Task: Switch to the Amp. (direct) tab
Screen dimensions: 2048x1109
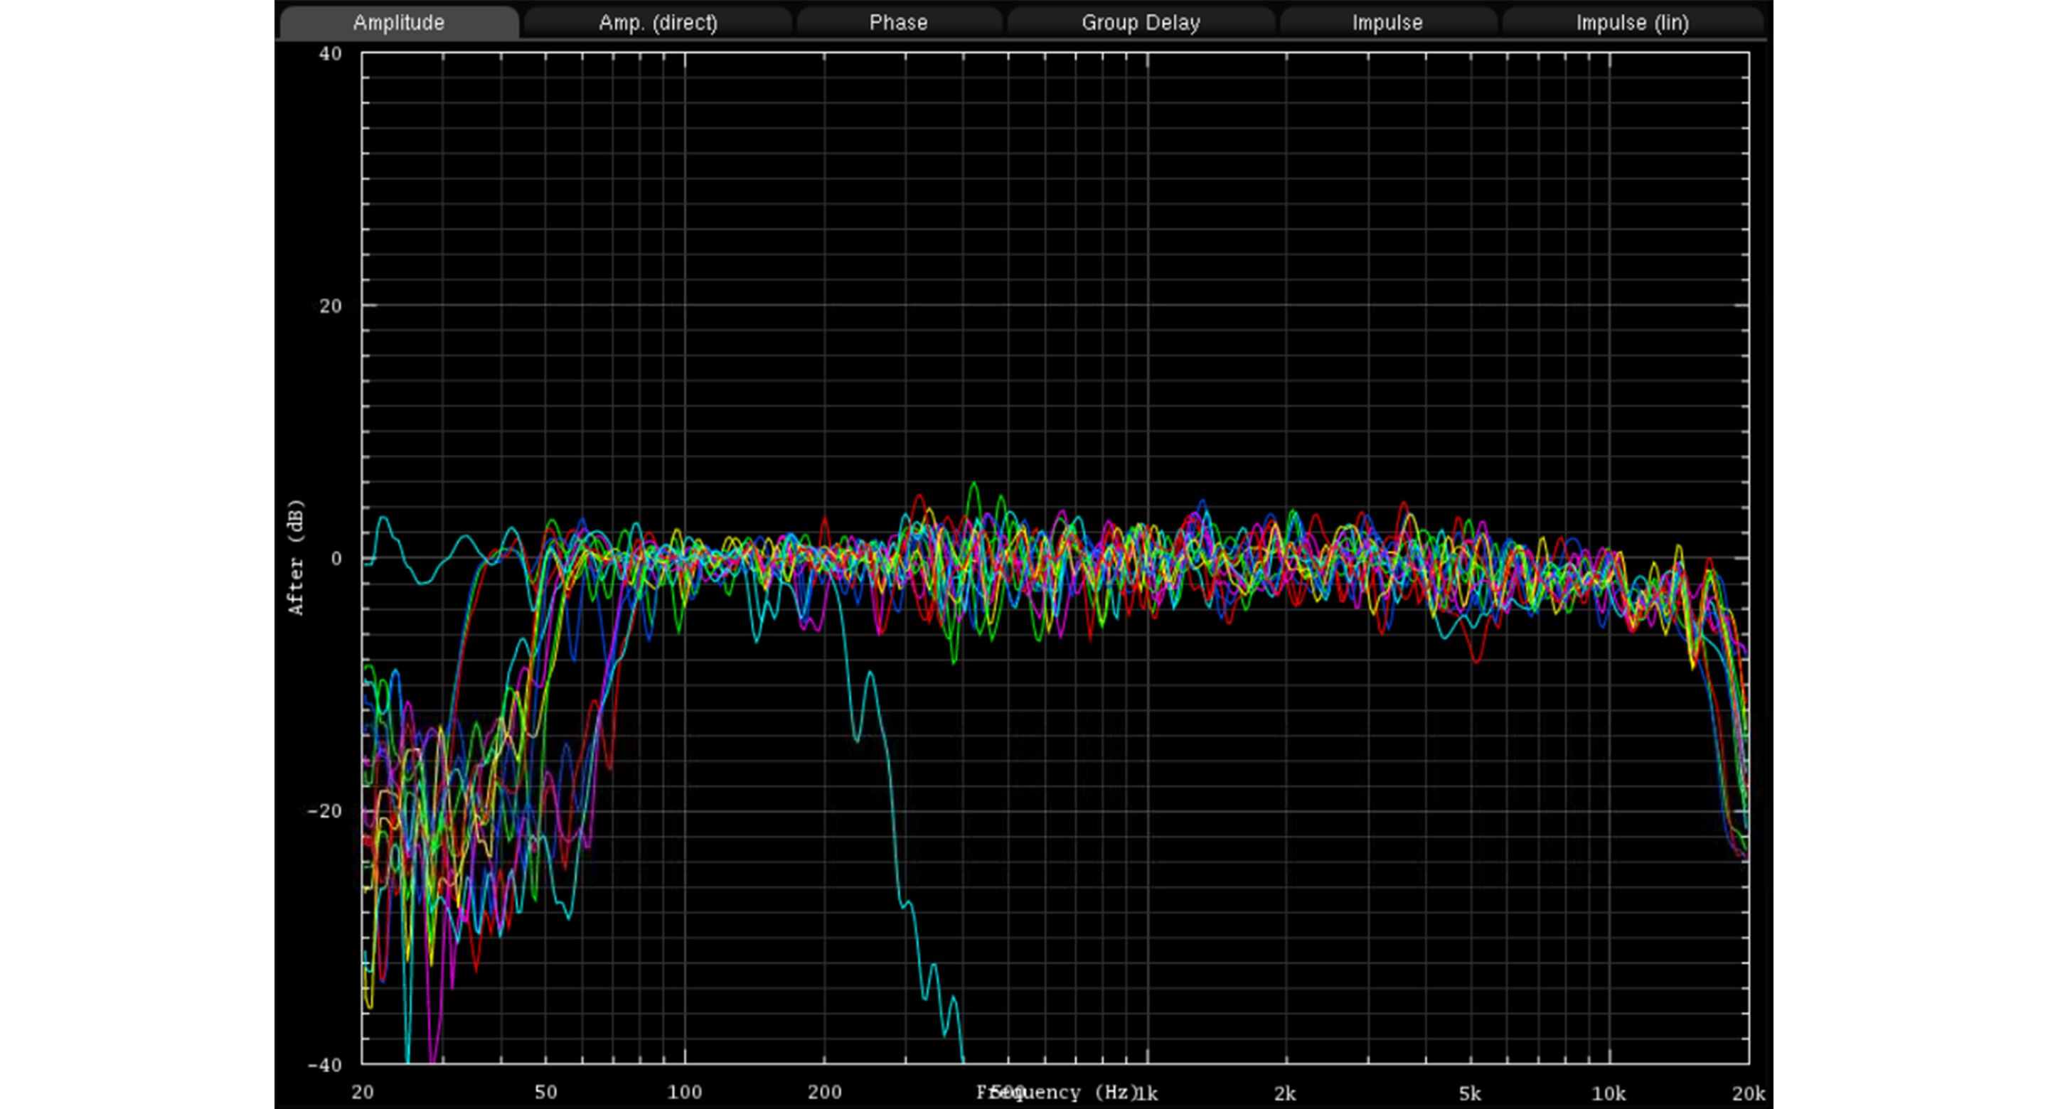Action: coord(658,22)
